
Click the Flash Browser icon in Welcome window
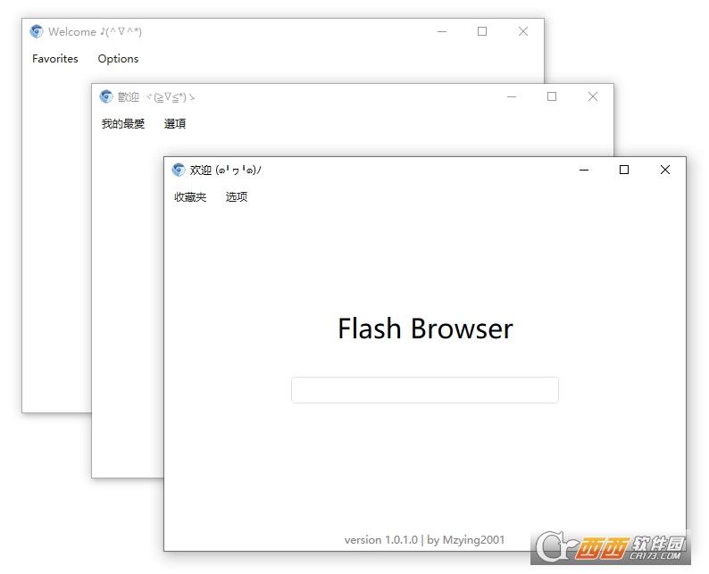pos(37,32)
